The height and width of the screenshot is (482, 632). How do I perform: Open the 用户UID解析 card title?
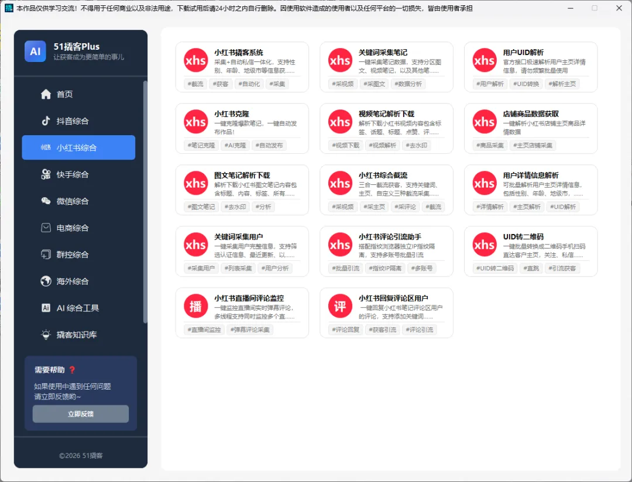coord(523,53)
